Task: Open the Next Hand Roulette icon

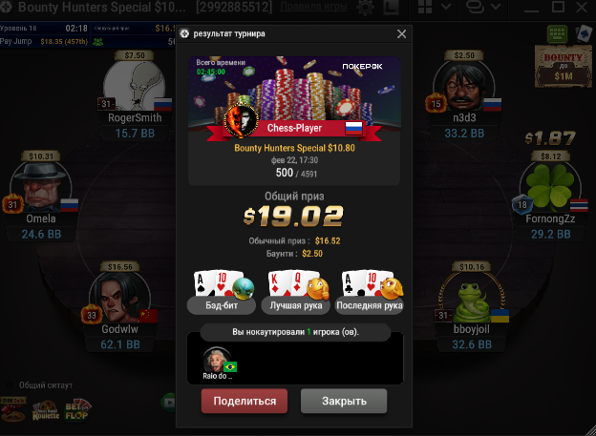Action: pyautogui.click(x=46, y=410)
